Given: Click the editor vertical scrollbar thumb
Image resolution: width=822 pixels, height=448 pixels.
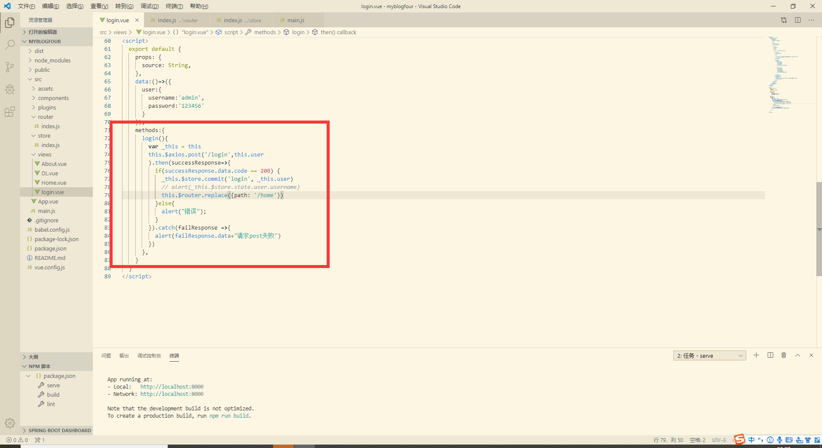Looking at the screenshot, I should click(x=819, y=229).
